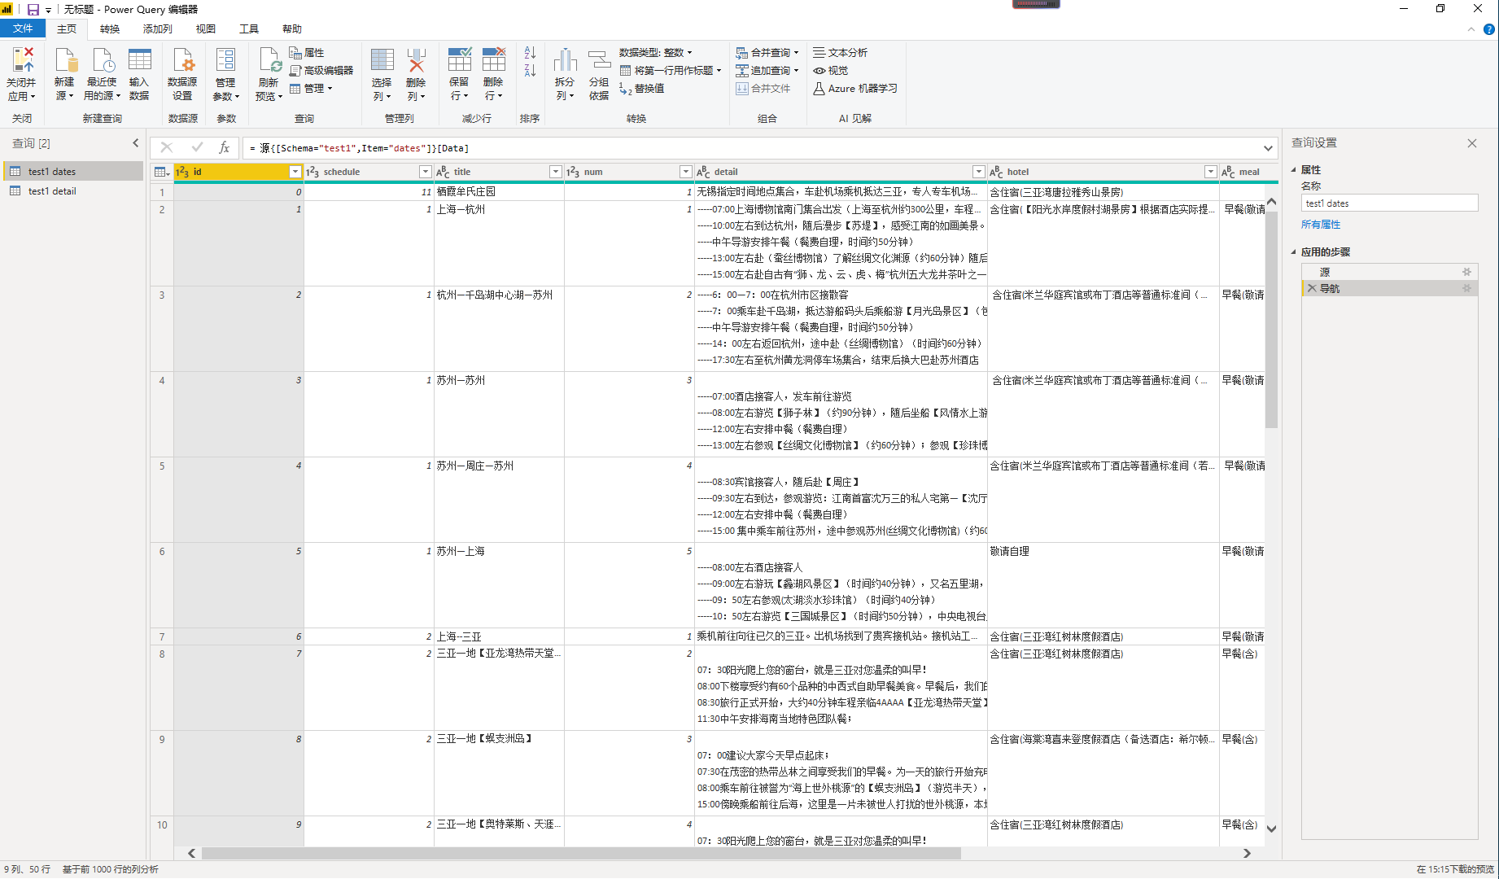Image resolution: width=1499 pixels, height=879 pixels.
Task: Select the test1 detail query
Action: coord(52,191)
